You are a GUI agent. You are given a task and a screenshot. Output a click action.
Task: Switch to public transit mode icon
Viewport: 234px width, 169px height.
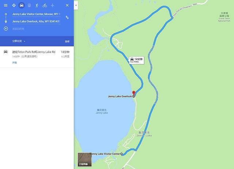click(29, 5)
